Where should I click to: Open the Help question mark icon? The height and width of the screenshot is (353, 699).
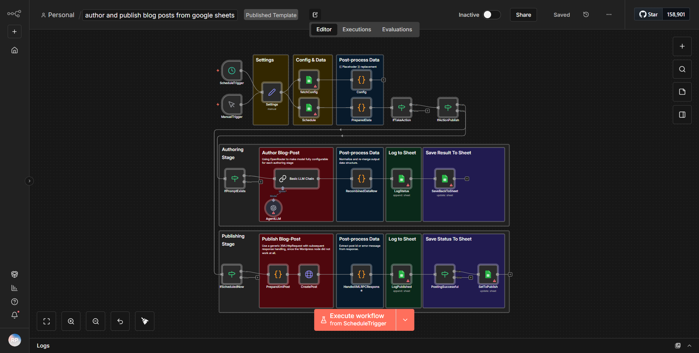pyautogui.click(x=15, y=302)
